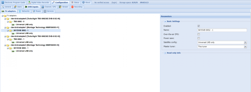Image resolution: width=251 pixels, height=92 pixels.
Task: Click the Configuration wrench icon
Action: pyautogui.click(x=53, y=2)
